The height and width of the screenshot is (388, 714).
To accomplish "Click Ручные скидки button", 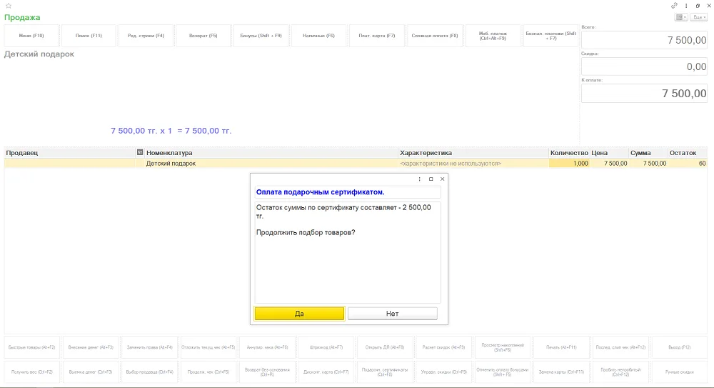I will pyautogui.click(x=680, y=372).
